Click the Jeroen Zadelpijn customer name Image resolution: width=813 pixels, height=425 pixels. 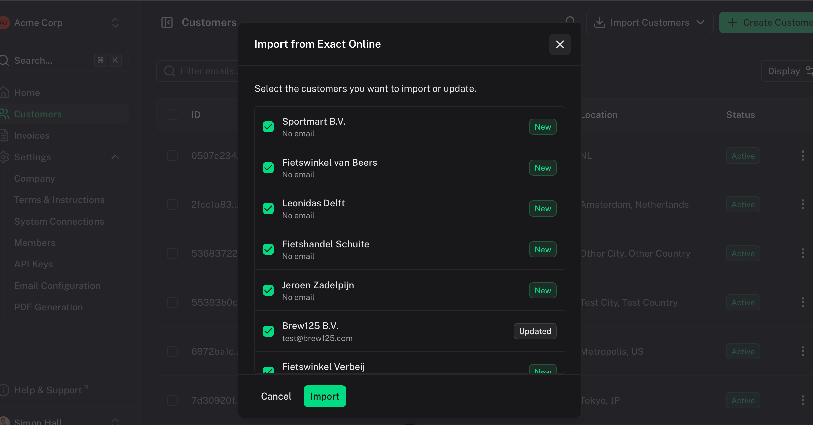pyautogui.click(x=318, y=285)
